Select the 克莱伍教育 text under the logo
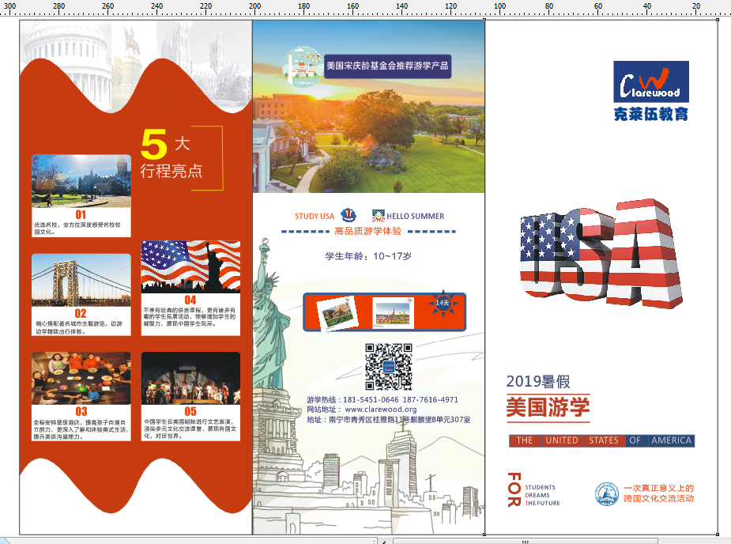This screenshot has width=731, height=544. [651, 114]
